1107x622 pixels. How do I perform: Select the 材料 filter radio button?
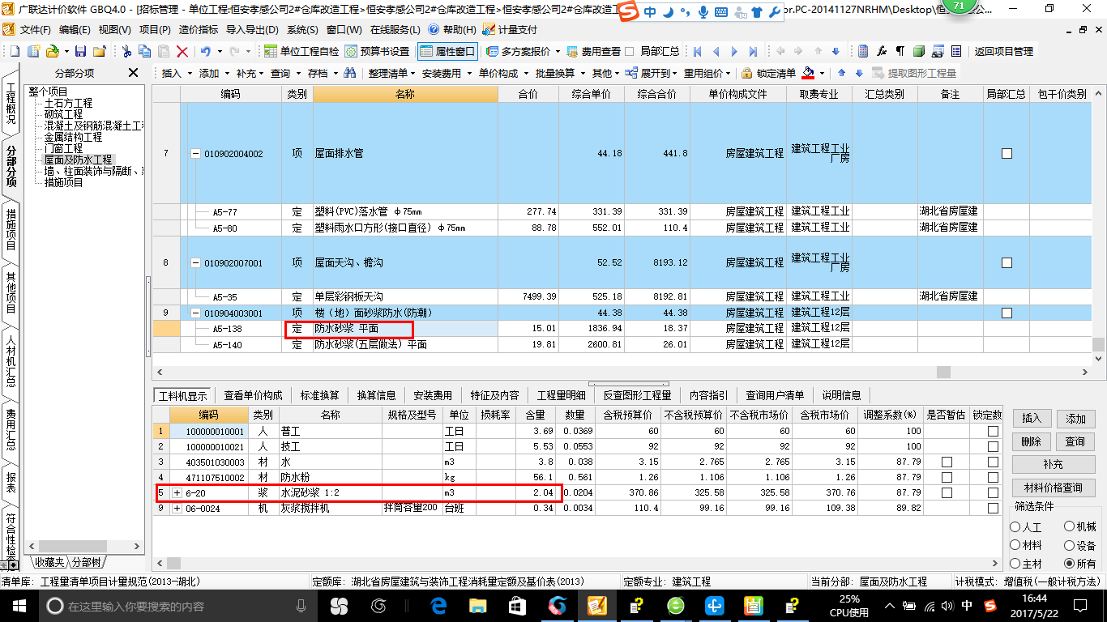coord(1015,546)
